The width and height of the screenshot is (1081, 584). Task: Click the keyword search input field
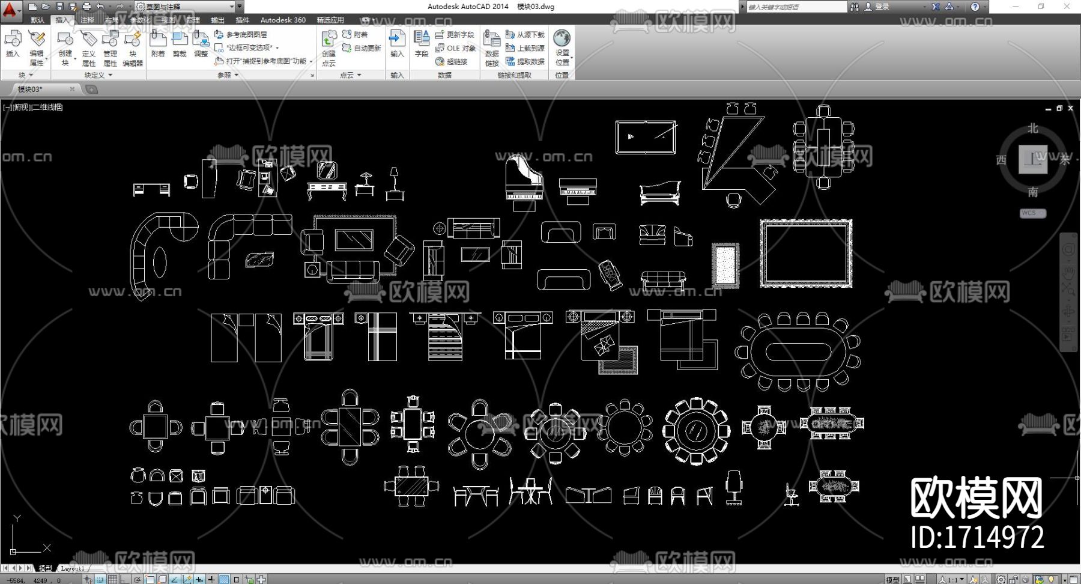(x=796, y=7)
